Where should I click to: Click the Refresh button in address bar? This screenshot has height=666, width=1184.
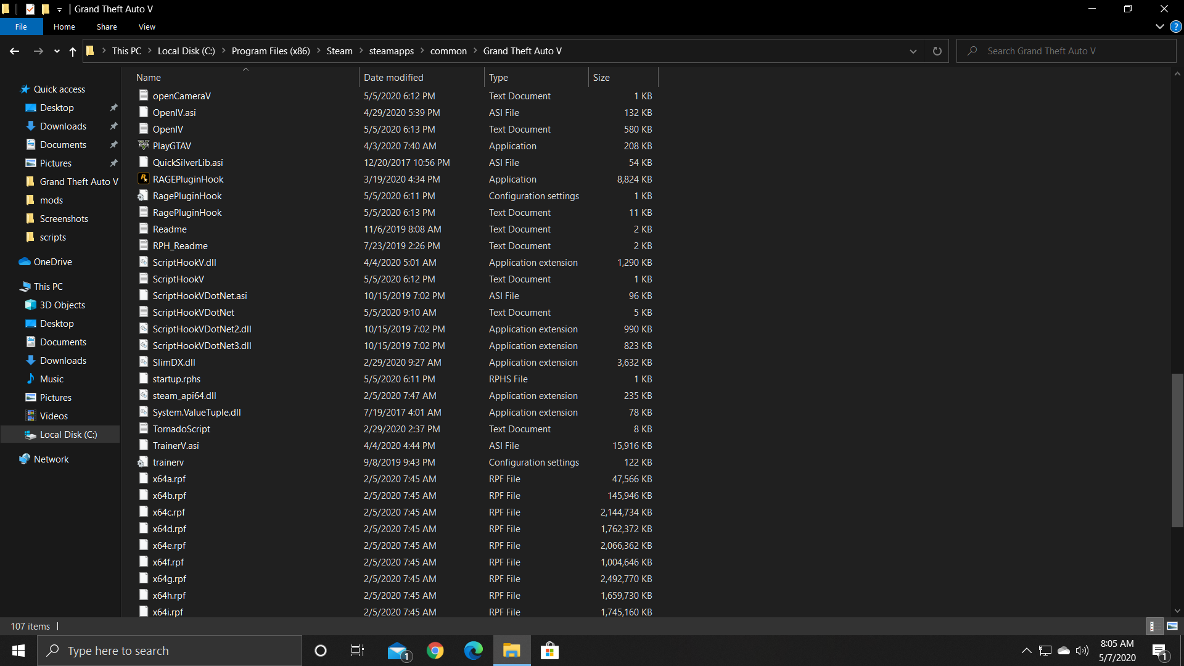[x=937, y=51]
